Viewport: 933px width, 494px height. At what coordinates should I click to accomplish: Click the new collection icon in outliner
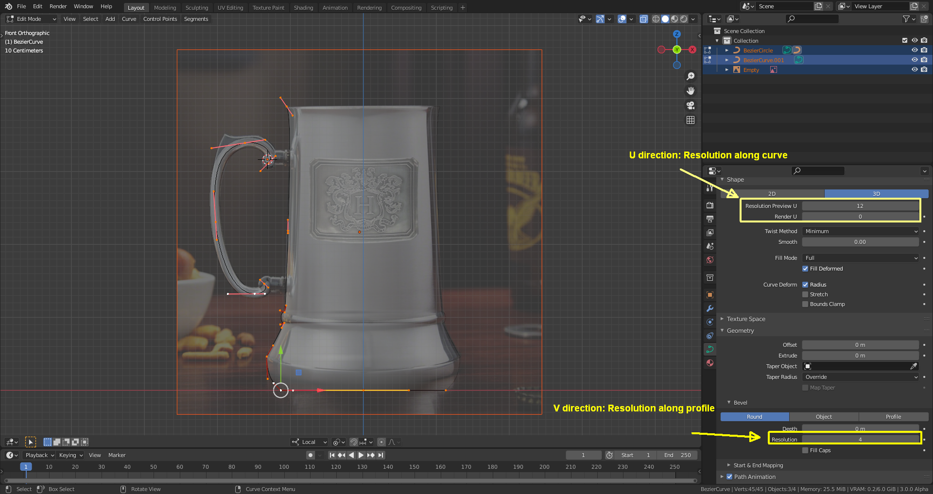(924, 19)
